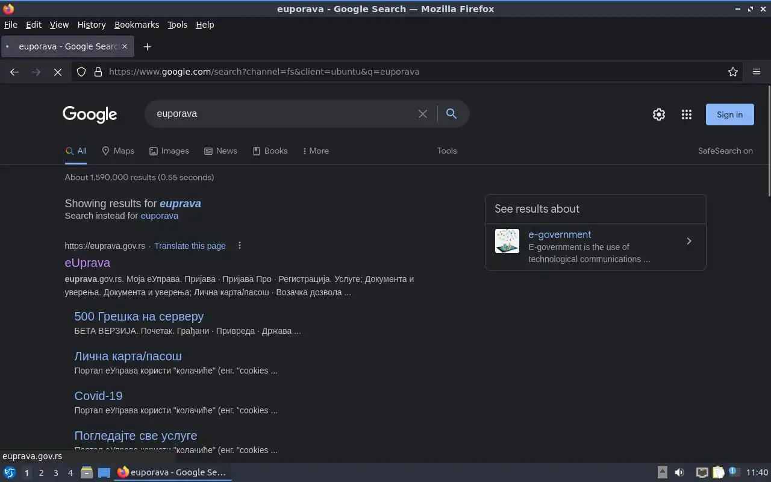
Task: Open the clipboard tray icon
Action: click(x=719, y=472)
